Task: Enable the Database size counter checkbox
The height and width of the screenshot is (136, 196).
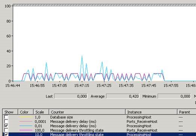Action: (x=6, y=117)
